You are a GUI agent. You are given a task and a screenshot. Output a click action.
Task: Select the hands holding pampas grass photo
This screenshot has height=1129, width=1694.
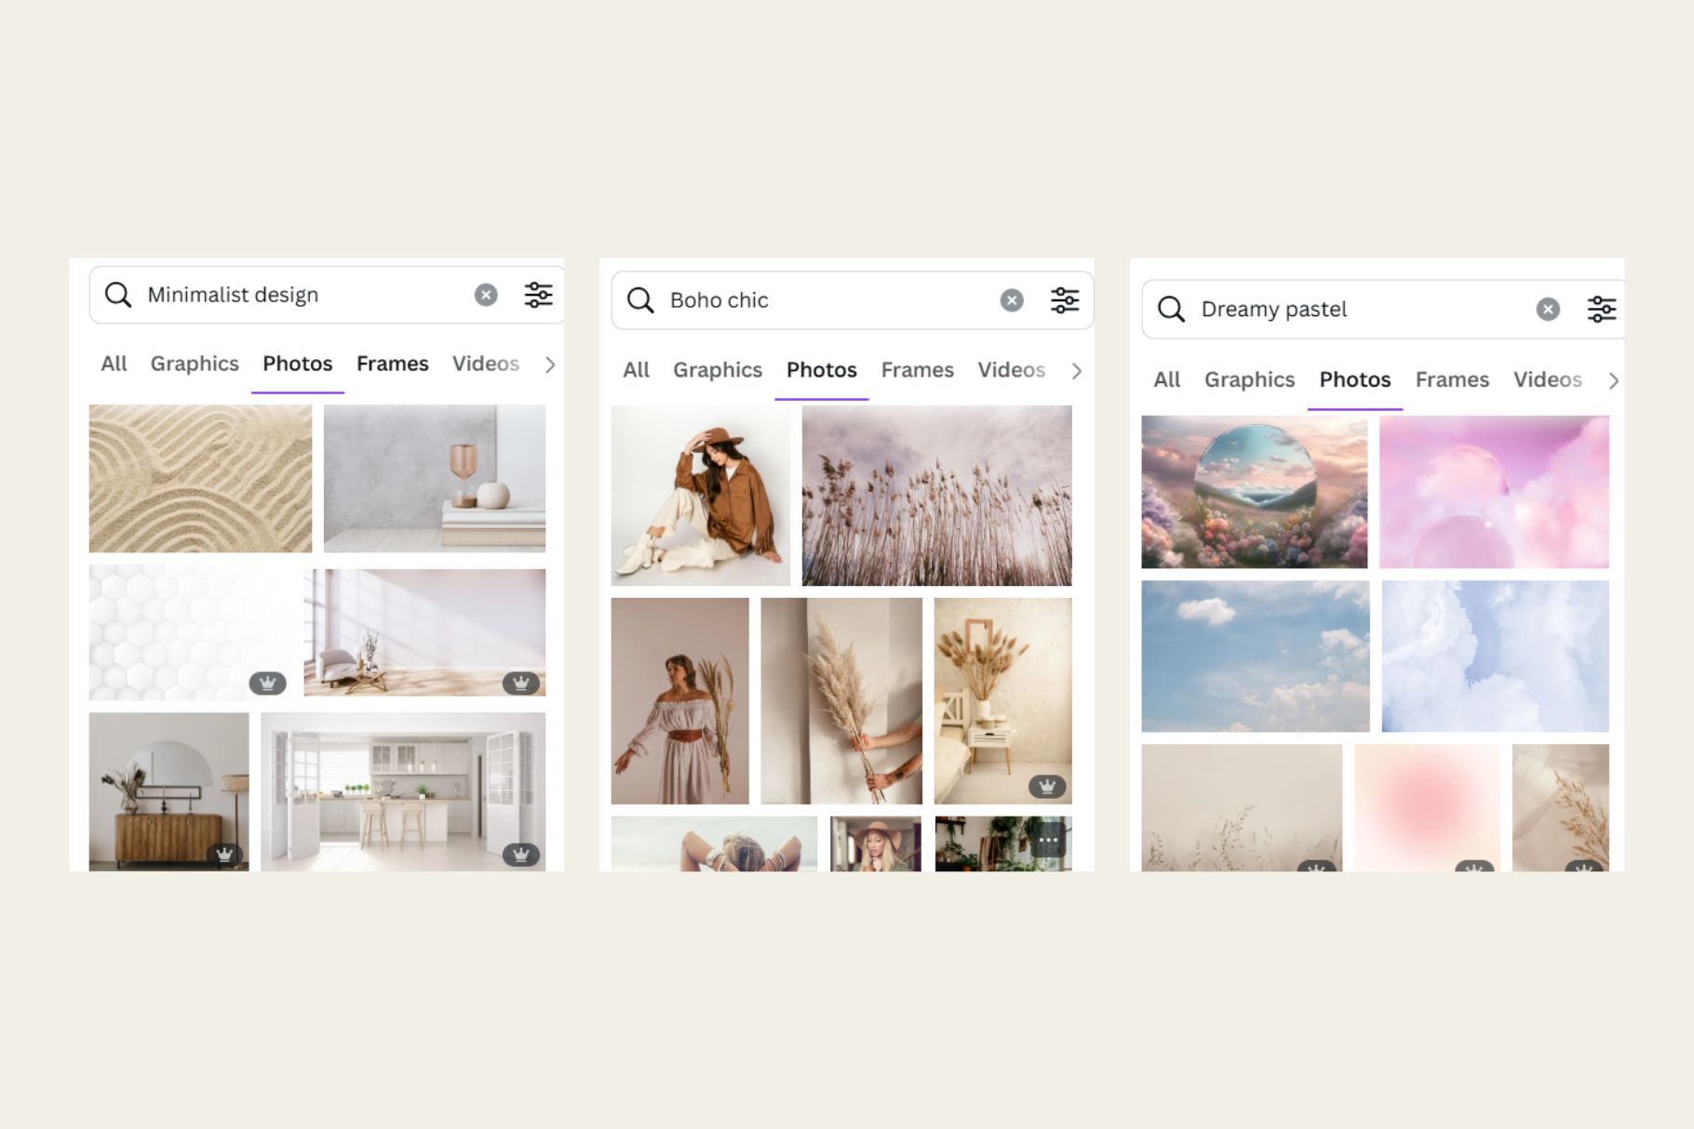coord(841,701)
